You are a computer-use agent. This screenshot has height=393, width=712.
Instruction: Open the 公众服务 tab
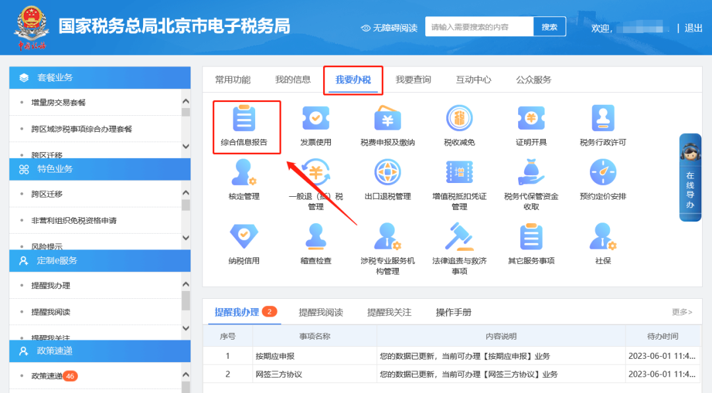533,80
